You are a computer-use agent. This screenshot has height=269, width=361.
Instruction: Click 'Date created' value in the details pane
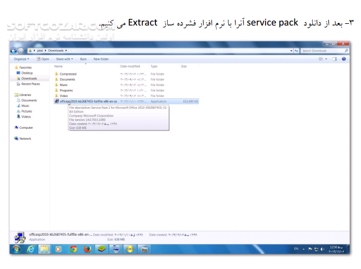point(183,235)
